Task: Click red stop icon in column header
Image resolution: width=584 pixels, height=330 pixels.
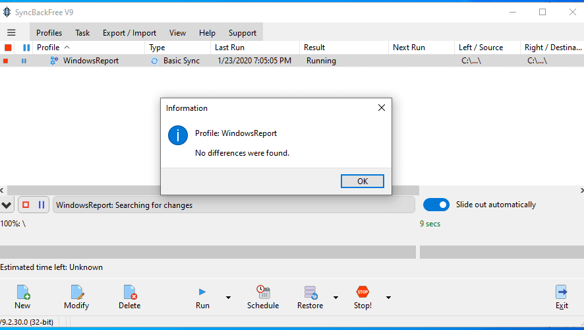Action: point(8,48)
